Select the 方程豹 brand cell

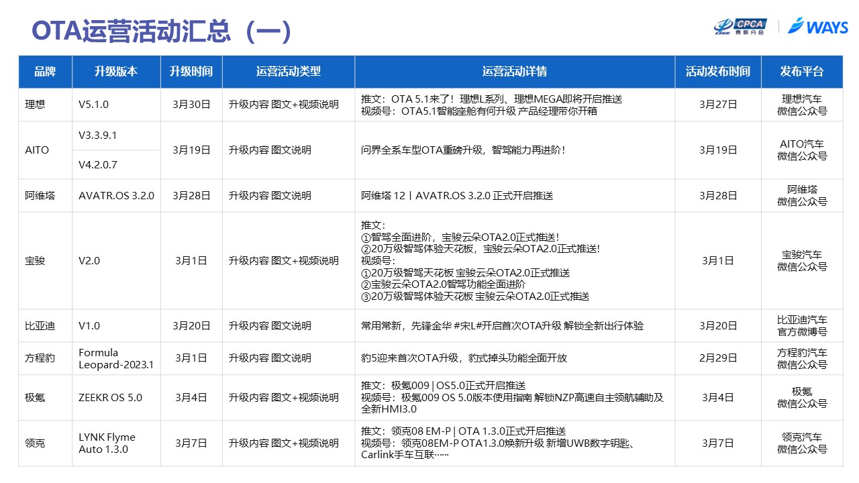click(45, 358)
